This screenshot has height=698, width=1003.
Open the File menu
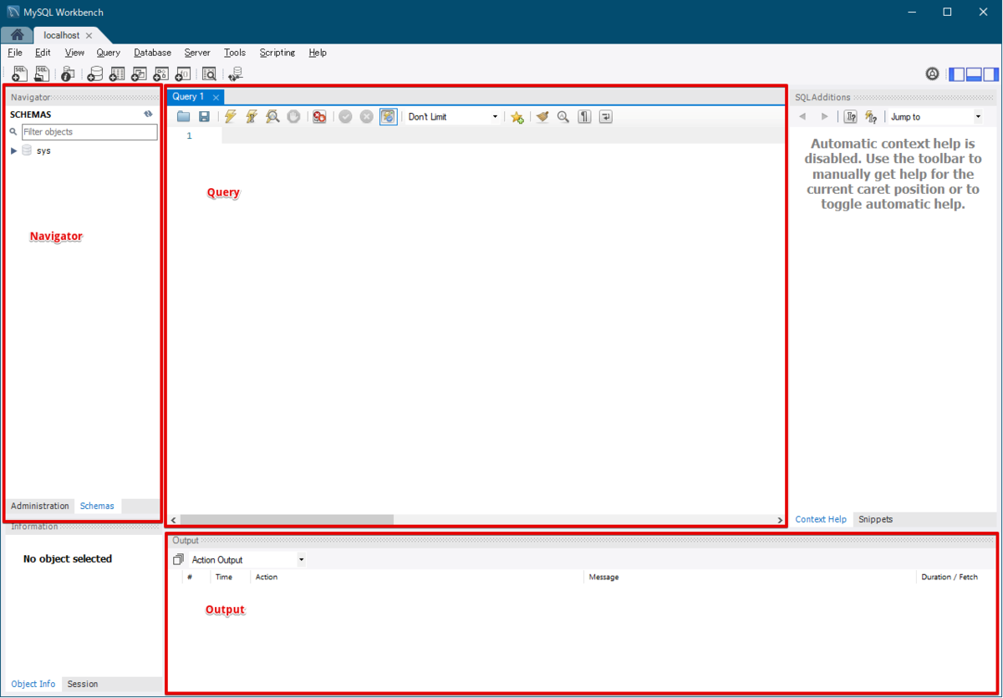15,53
